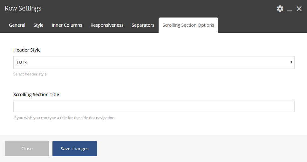Focus the Scrolling Section Title input field

click(154, 106)
